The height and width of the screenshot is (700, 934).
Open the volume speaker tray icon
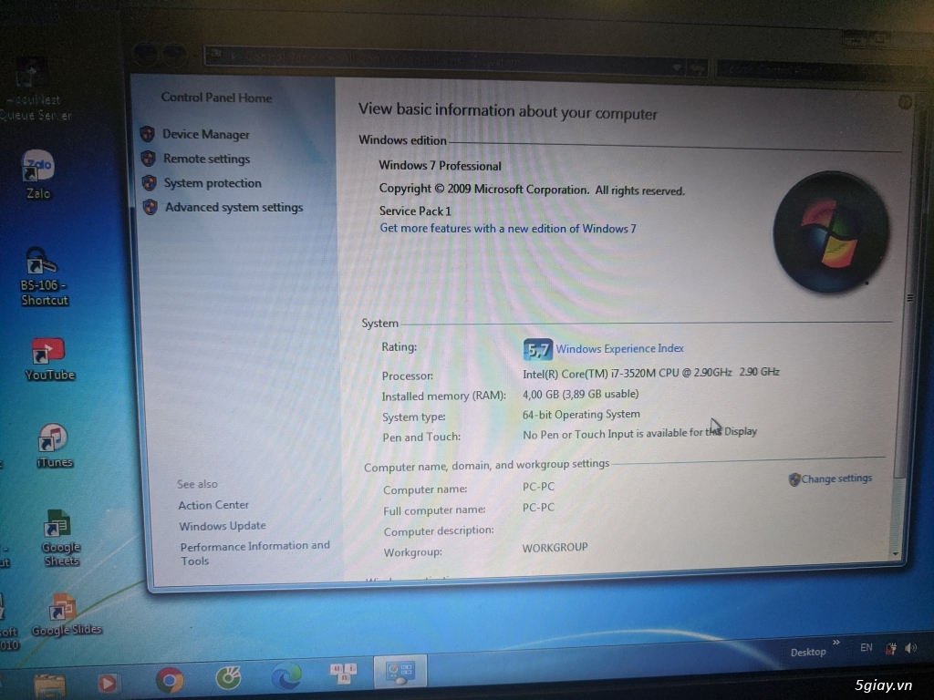(x=911, y=648)
